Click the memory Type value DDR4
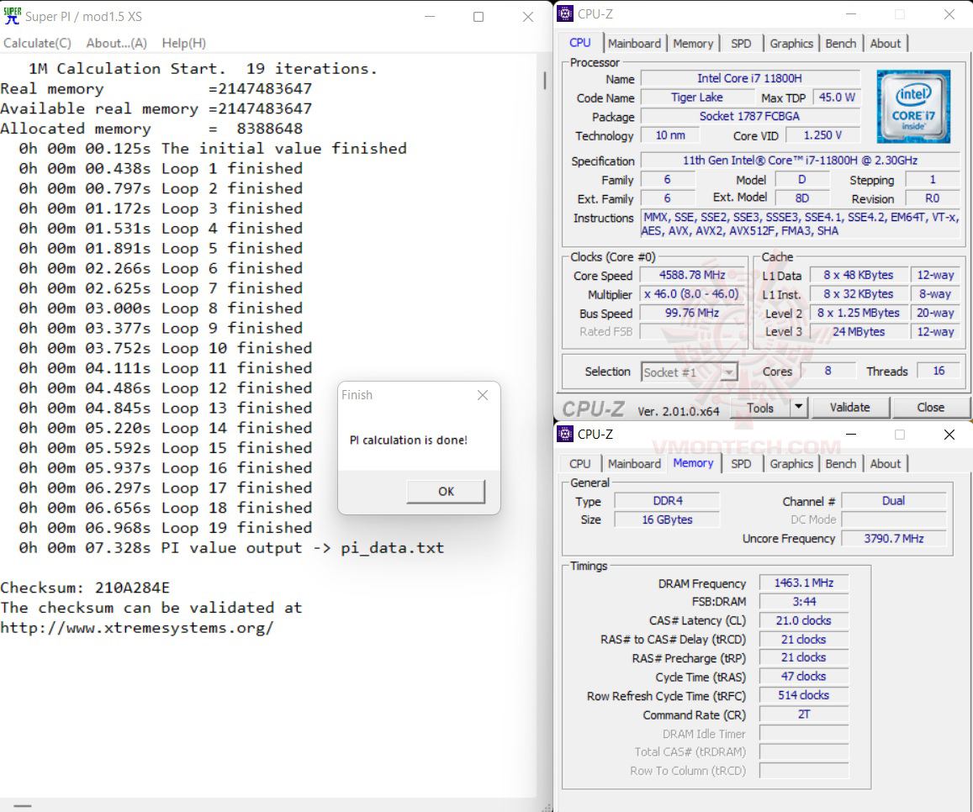This screenshot has height=812, width=973. 667,501
